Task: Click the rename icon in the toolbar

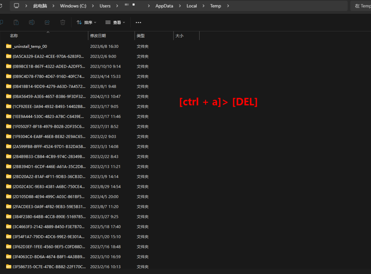Action: point(32,22)
